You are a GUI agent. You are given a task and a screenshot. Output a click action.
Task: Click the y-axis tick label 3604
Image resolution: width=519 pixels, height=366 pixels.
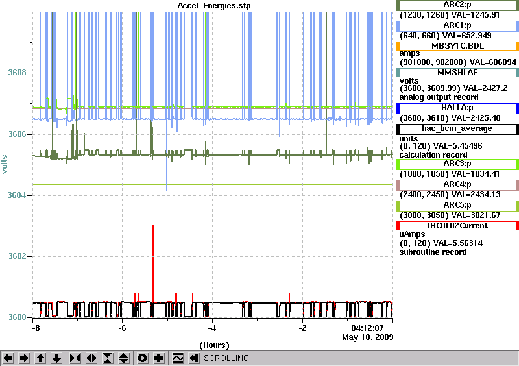click(x=17, y=195)
